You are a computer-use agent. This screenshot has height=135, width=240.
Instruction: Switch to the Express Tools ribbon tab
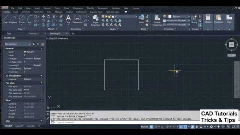tap(96, 12)
